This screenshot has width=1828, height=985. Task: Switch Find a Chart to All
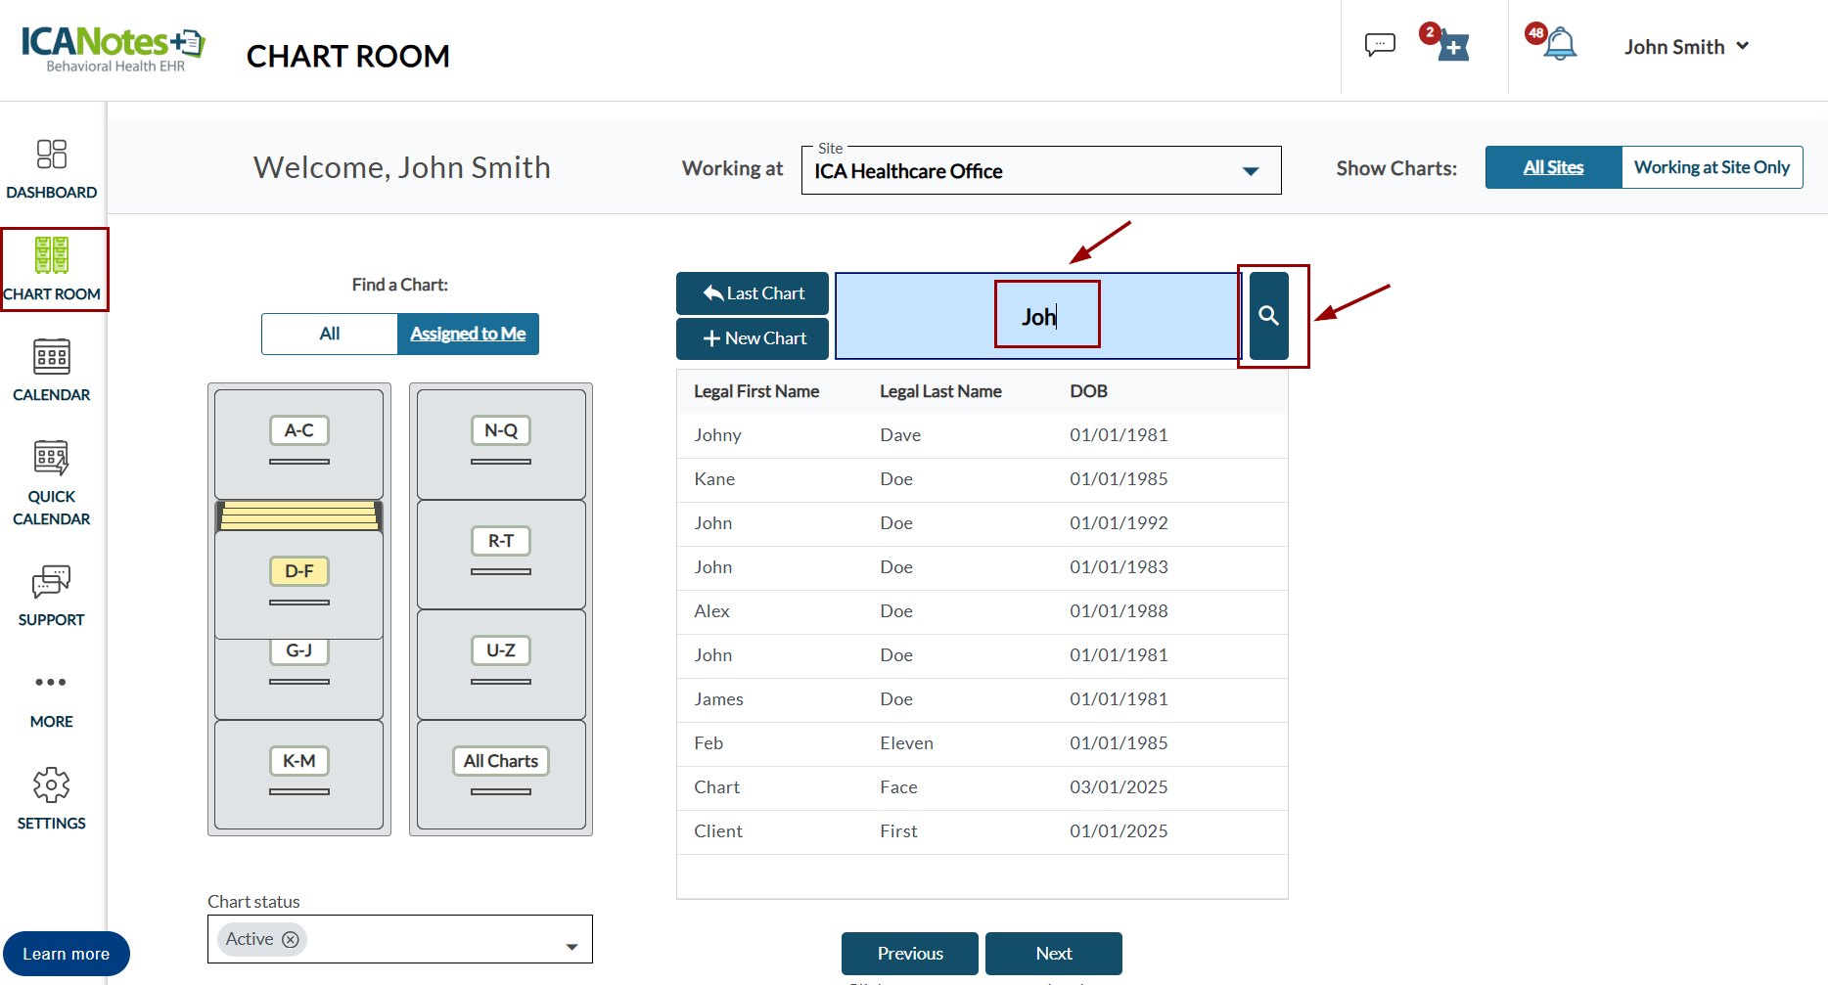click(330, 334)
